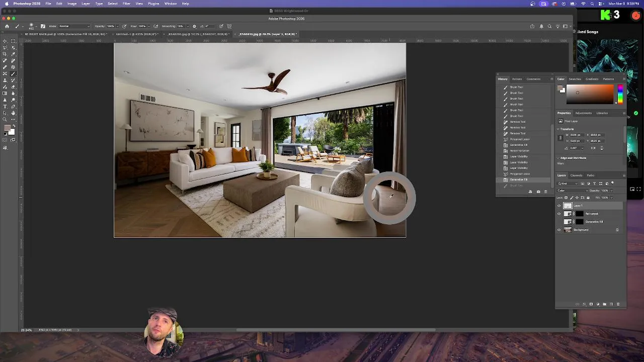Select the Horizontal Type tool
644x362 pixels.
tap(5, 107)
